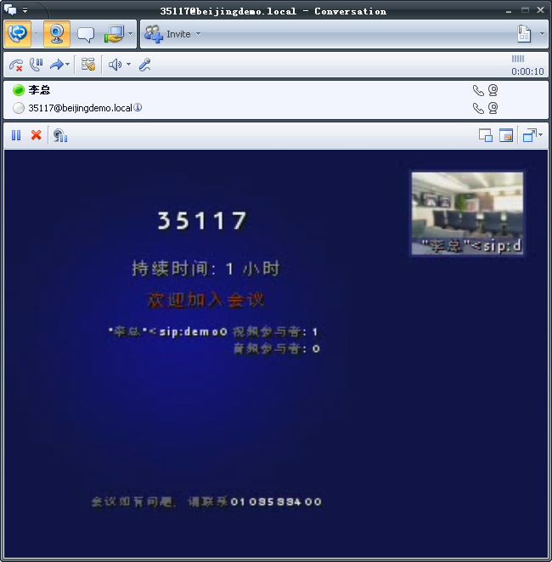Click the webcam video call icon
The image size is (552, 562).
coord(57,34)
